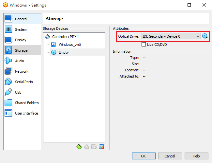Open the User Interface settings page
This screenshot has width=212, height=163.
[26, 113]
